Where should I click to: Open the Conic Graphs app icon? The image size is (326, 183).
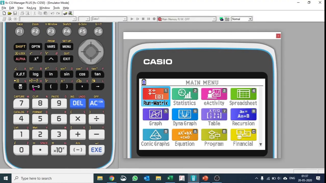[x=155, y=138]
